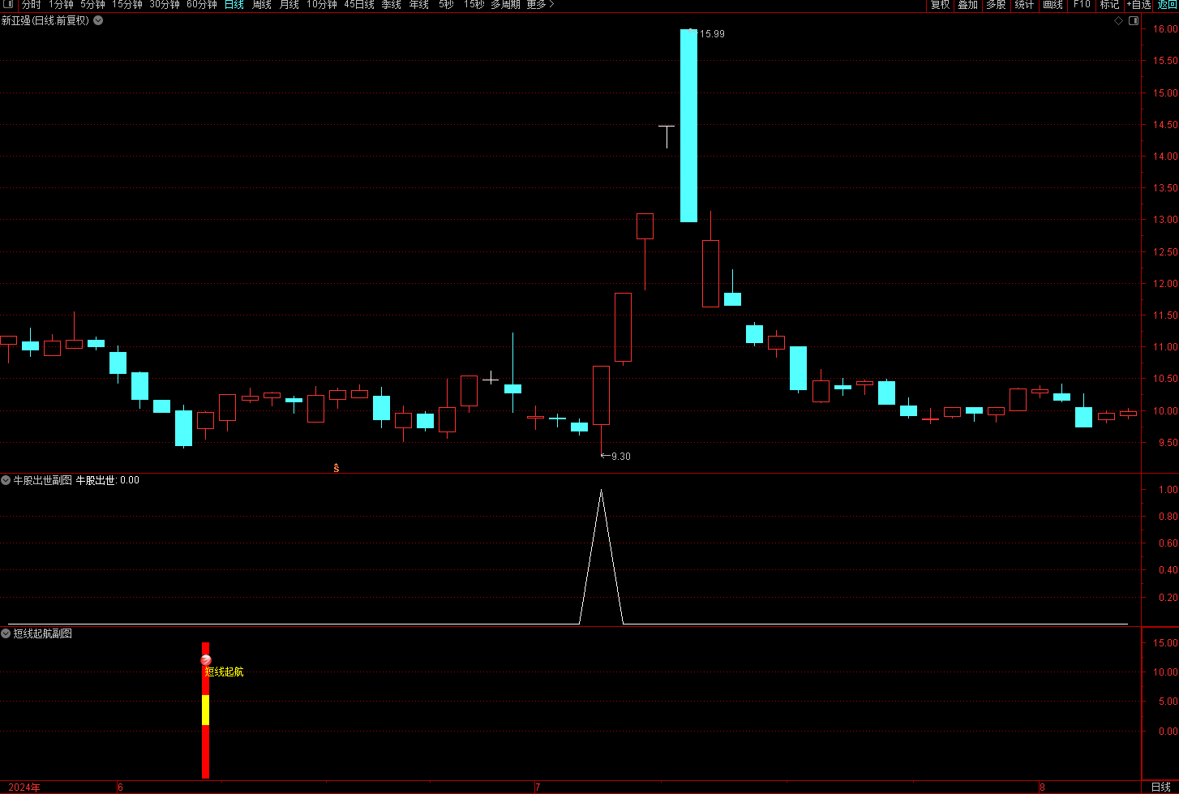Image resolution: width=1179 pixels, height=794 pixels.
Task: Expand the 短线起航副图 indicator menu arrow
Action: pyautogui.click(x=6, y=633)
